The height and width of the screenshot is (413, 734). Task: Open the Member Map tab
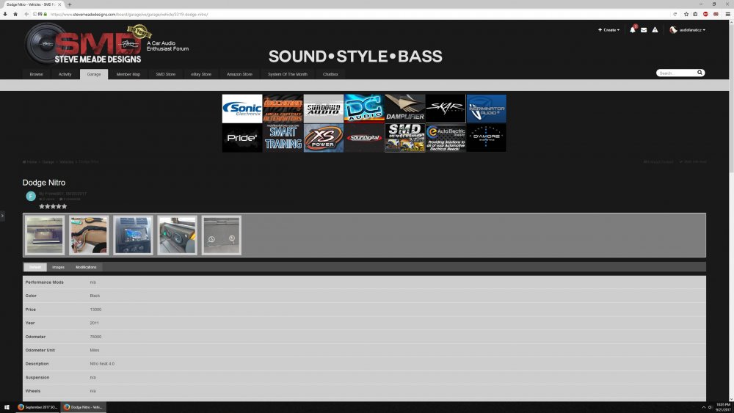click(x=128, y=74)
